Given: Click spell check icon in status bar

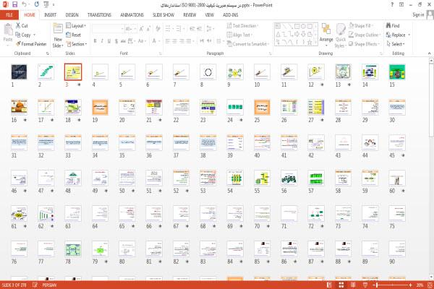Looking at the screenshot, I should pyautogui.click(x=35, y=285).
